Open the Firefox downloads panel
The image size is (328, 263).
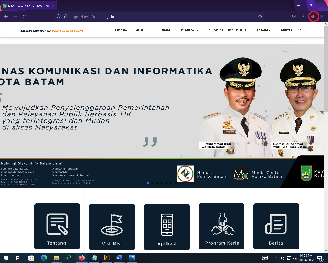tap(303, 17)
